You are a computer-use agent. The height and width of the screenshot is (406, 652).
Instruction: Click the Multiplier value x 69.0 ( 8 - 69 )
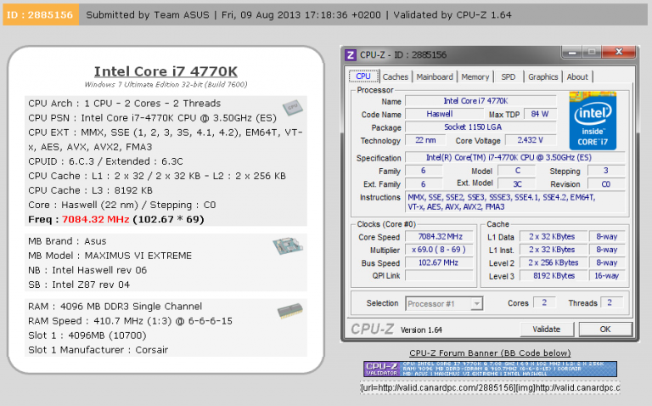(x=440, y=250)
